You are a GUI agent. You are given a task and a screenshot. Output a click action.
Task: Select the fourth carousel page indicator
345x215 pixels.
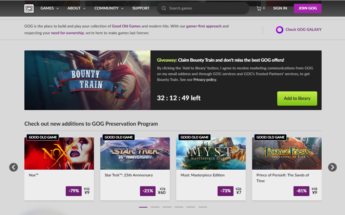179,207
